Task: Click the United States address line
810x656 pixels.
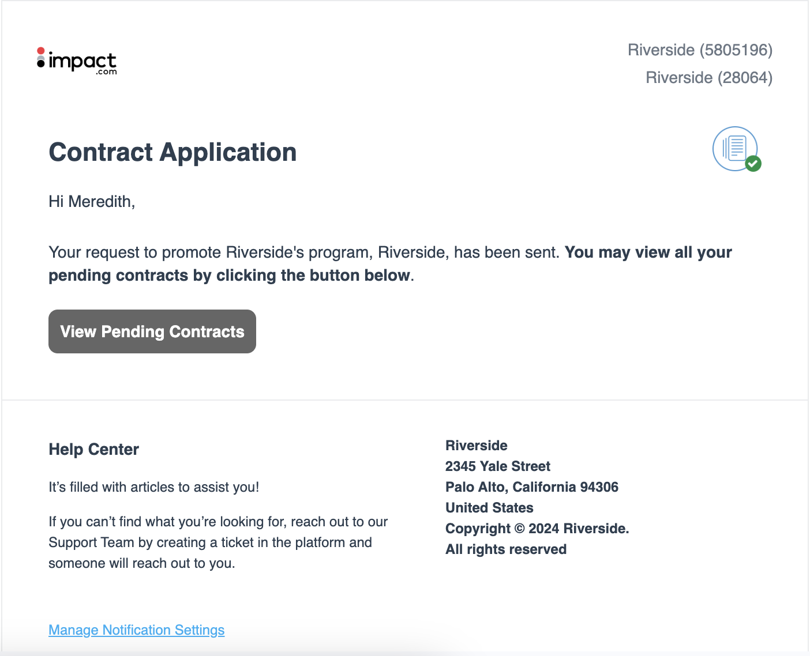Action: 489,508
